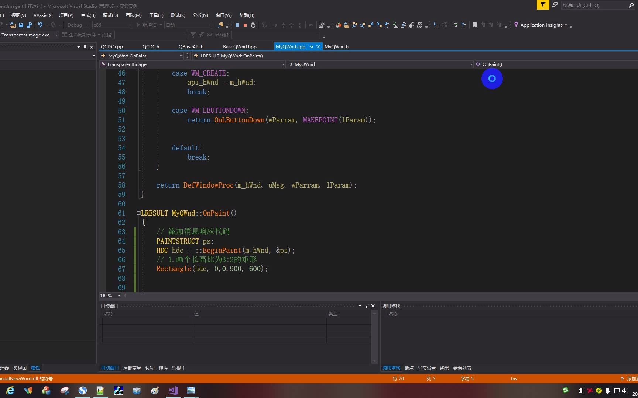The height and width of the screenshot is (398, 638).
Task: Click the Application Insights lightbulb button
Action: coord(516,25)
